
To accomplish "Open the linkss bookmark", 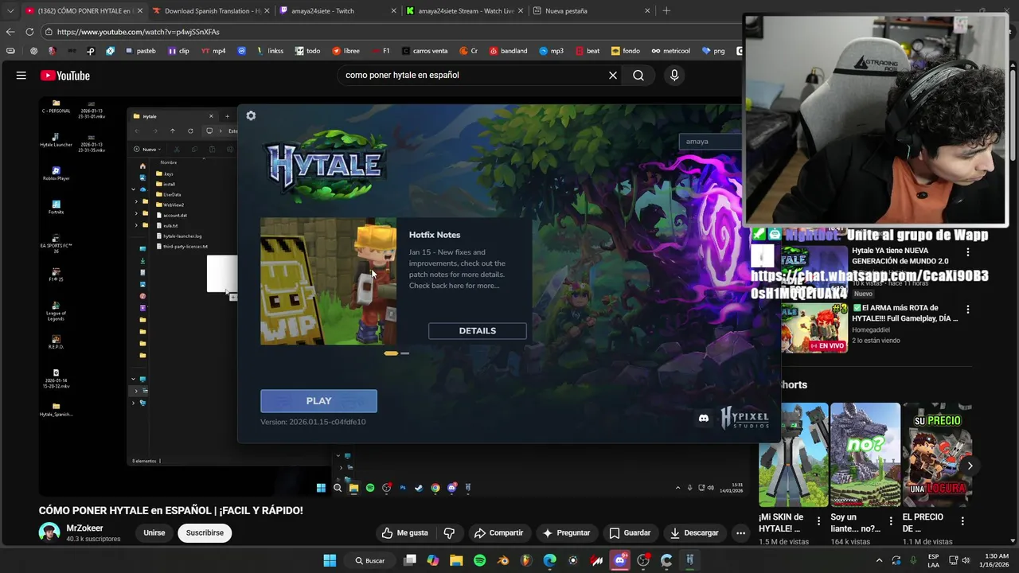I will pos(270,51).
